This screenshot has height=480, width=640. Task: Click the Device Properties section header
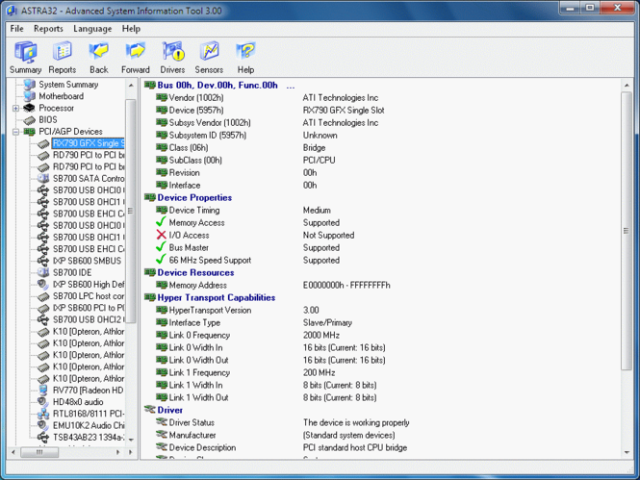coord(194,198)
